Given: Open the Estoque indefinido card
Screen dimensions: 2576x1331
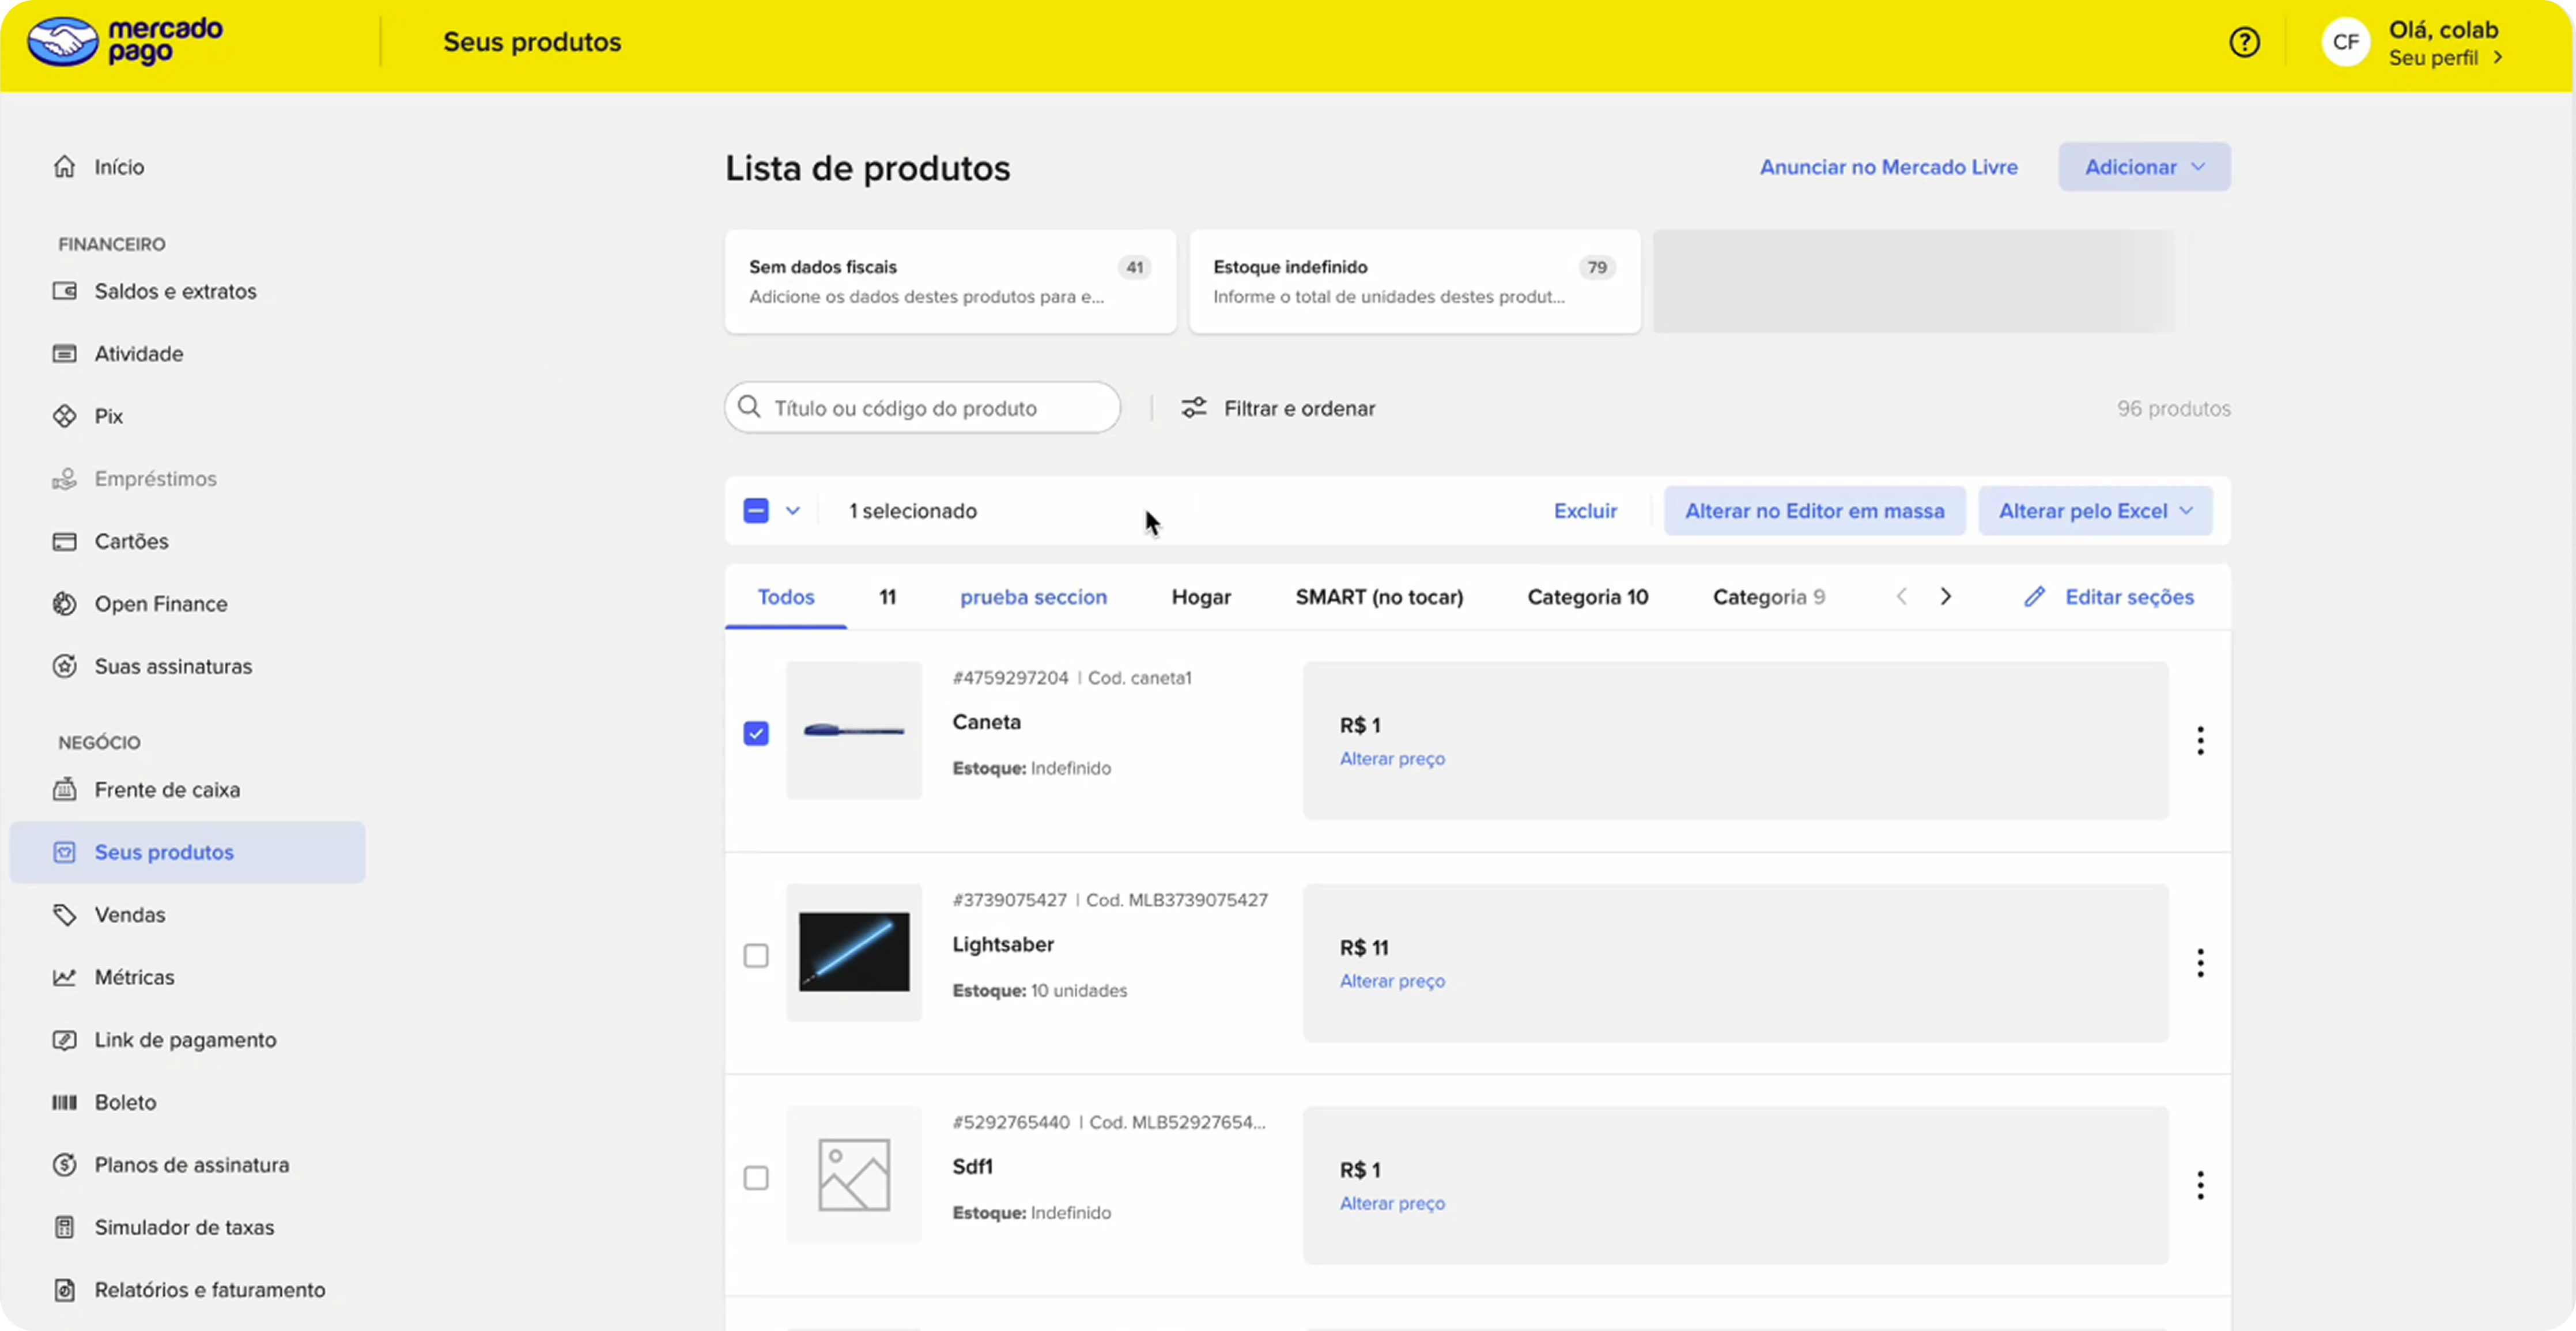Looking at the screenshot, I should tap(1414, 281).
